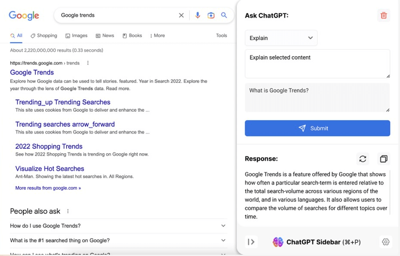Click the magnifying glass search icon
This screenshot has height=256, width=400.
224,15
